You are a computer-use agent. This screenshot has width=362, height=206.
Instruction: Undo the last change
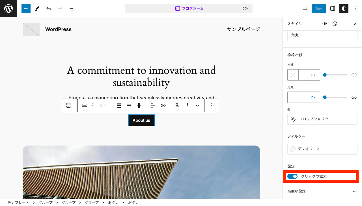pos(49,8)
